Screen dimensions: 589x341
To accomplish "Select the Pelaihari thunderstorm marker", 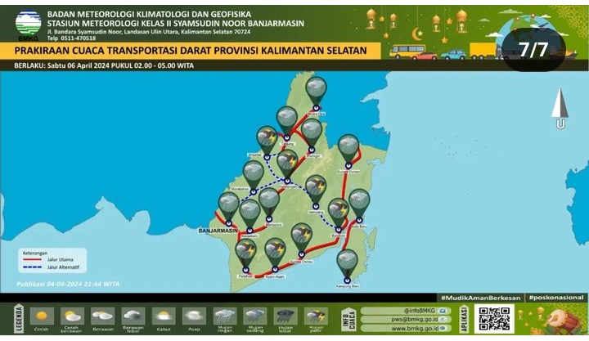I will [x=245, y=253].
